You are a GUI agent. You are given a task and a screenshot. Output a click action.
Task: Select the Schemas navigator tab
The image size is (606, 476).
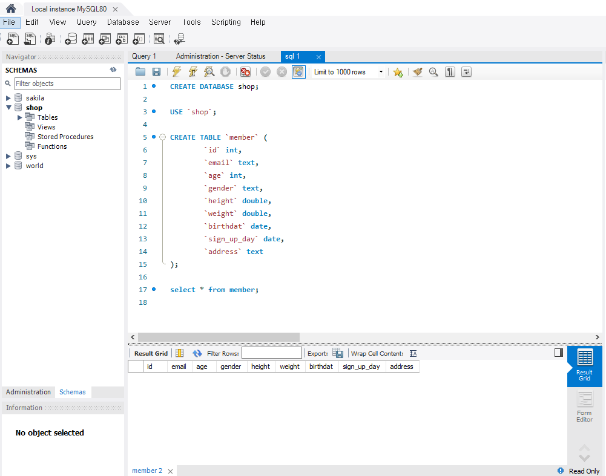click(72, 392)
